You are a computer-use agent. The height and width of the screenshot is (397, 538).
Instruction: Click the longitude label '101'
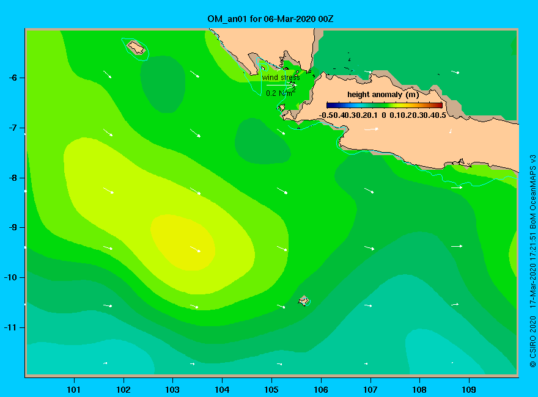tap(73, 390)
